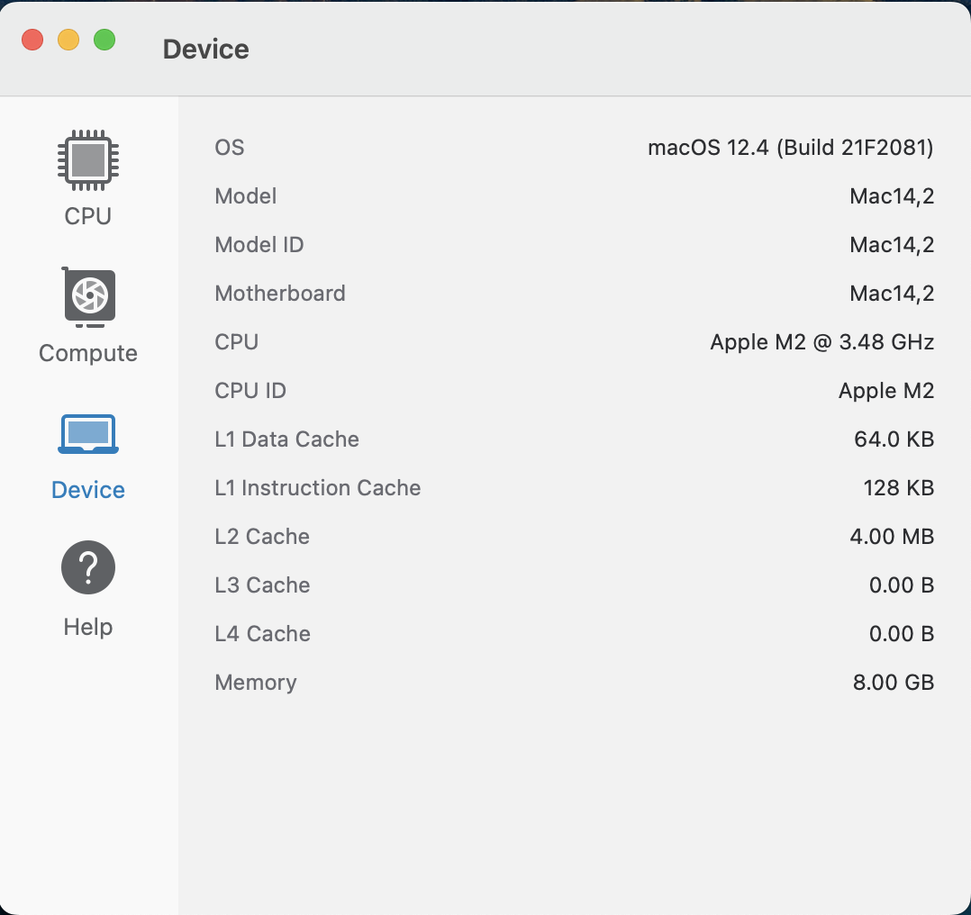
Task: Click the green zoom window button
Action: (104, 41)
